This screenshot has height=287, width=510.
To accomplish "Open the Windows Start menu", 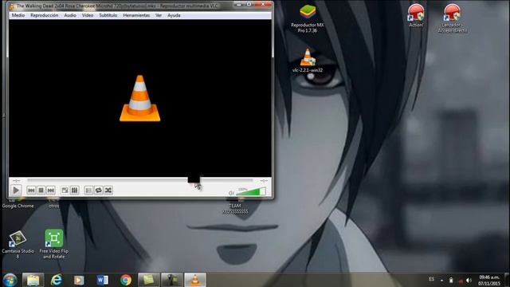I will click(10, 280).
